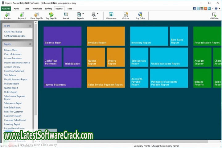
Task: Open the View toolbar dropdown arrow
Action: coord(98,14)
